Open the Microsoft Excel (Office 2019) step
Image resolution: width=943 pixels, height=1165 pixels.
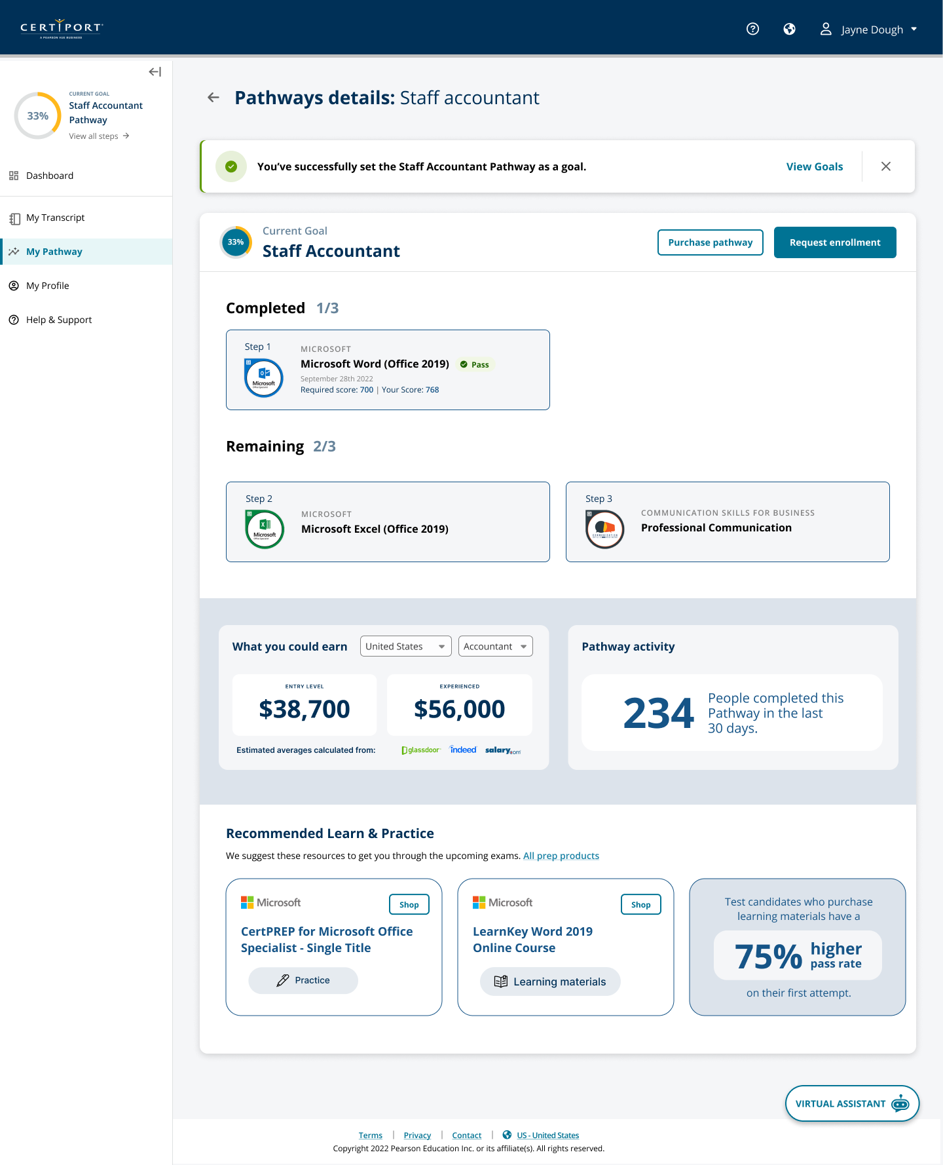388,522
